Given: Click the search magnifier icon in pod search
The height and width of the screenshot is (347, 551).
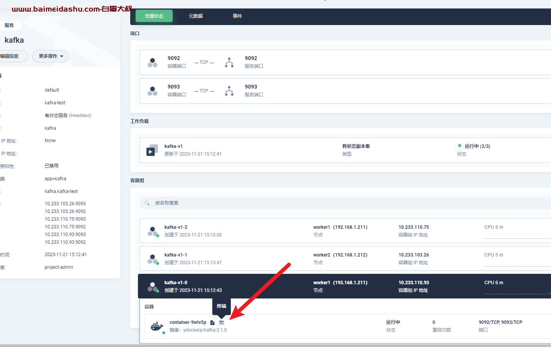Looking at the screenshot, I should point(147,203).
